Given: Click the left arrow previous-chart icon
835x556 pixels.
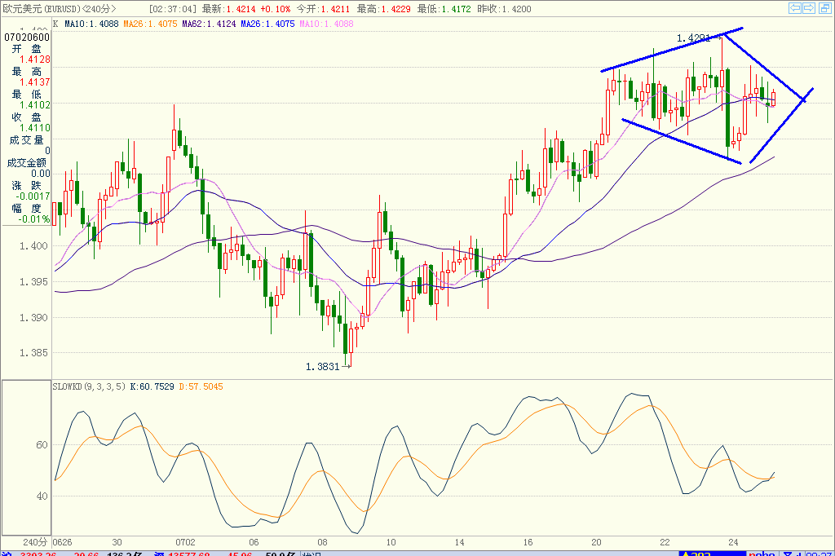Looking at the screenshot, I should point(794,8).
